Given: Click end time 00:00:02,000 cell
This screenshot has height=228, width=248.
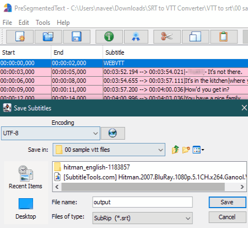Looking at the screenshot, I should click(x=77, y=63).
